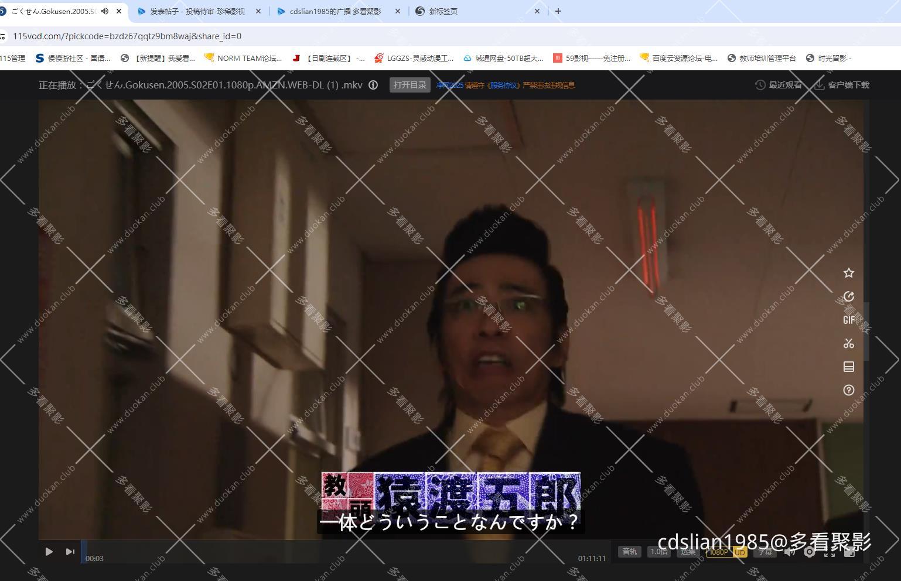Viewport: 901px width, 581px height.
Task: Click the 打开目录 button
Action: pos(409,84)
